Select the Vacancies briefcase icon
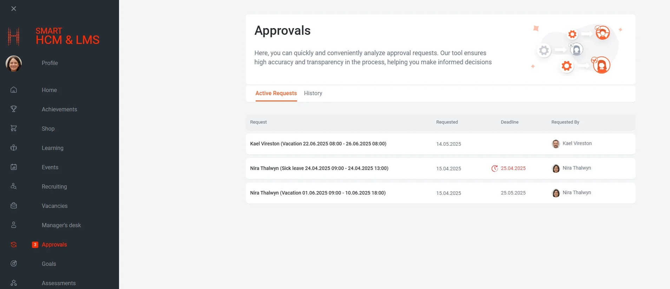 (14, 206)
